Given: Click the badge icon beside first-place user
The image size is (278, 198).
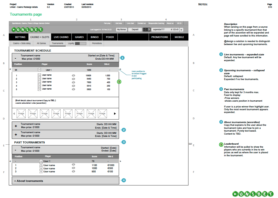Looking at the screenshot, I should [x=73, y=75].
